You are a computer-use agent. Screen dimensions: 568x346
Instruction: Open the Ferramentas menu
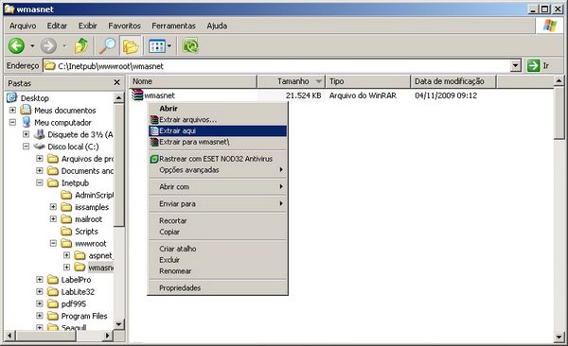pyautogui.click(x=173, y=26)
